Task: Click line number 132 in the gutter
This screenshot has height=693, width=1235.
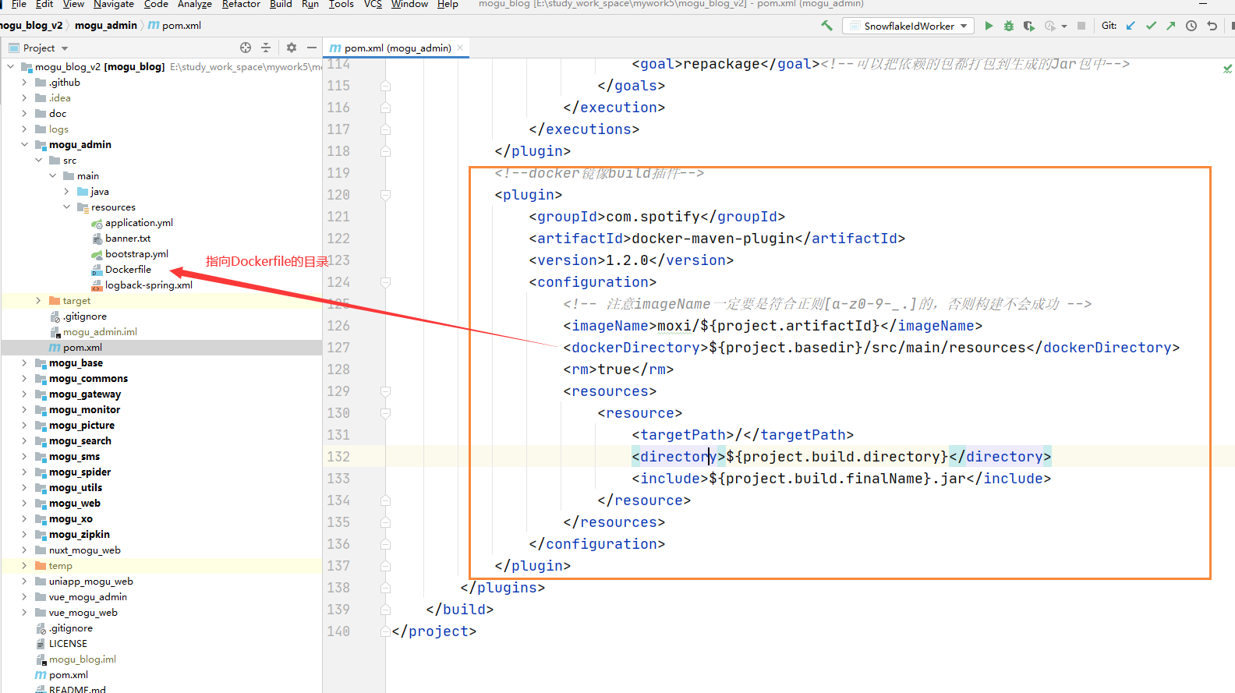Action: tap(338, 457)
